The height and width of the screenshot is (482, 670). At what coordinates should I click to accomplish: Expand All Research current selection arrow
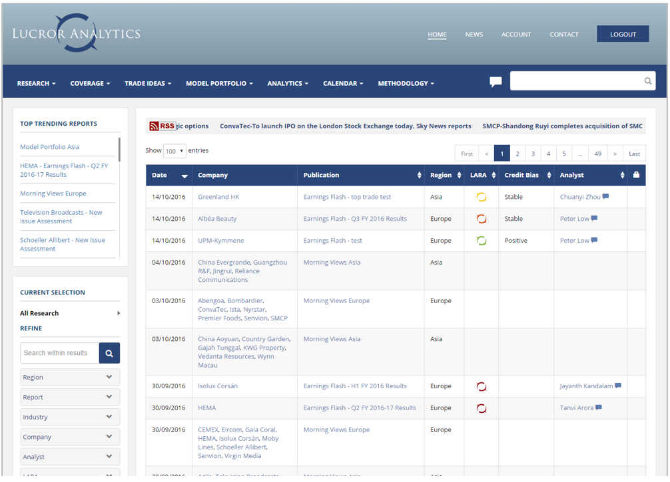pyautogui.click(x=119, y=313)
